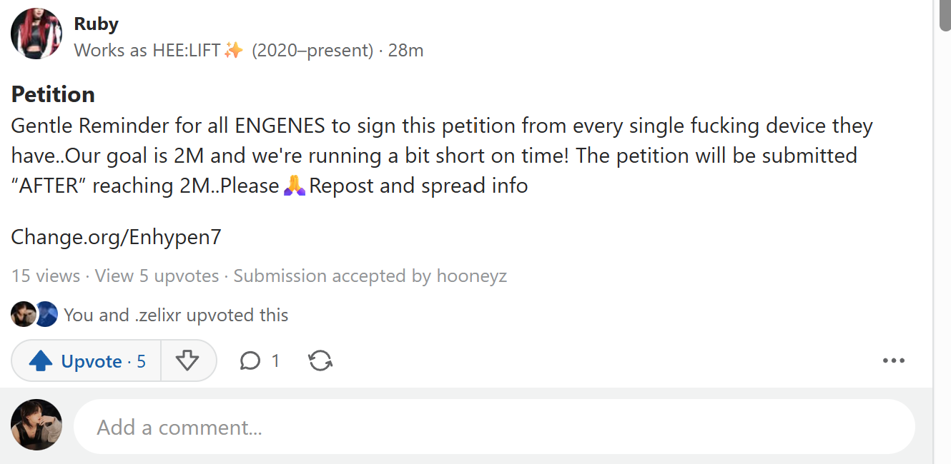Downvote Ruby's petition post
The image size is (951, 464).
click(x=187, y=361)
